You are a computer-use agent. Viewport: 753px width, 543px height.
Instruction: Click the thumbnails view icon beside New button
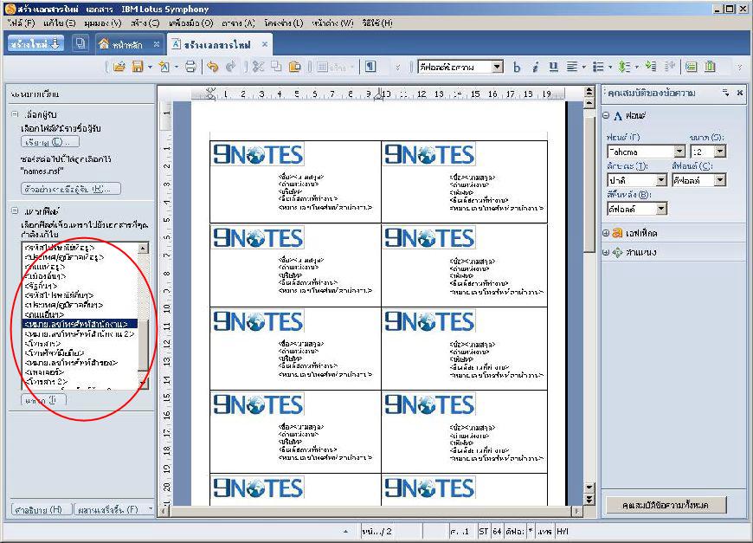(80, 43)
